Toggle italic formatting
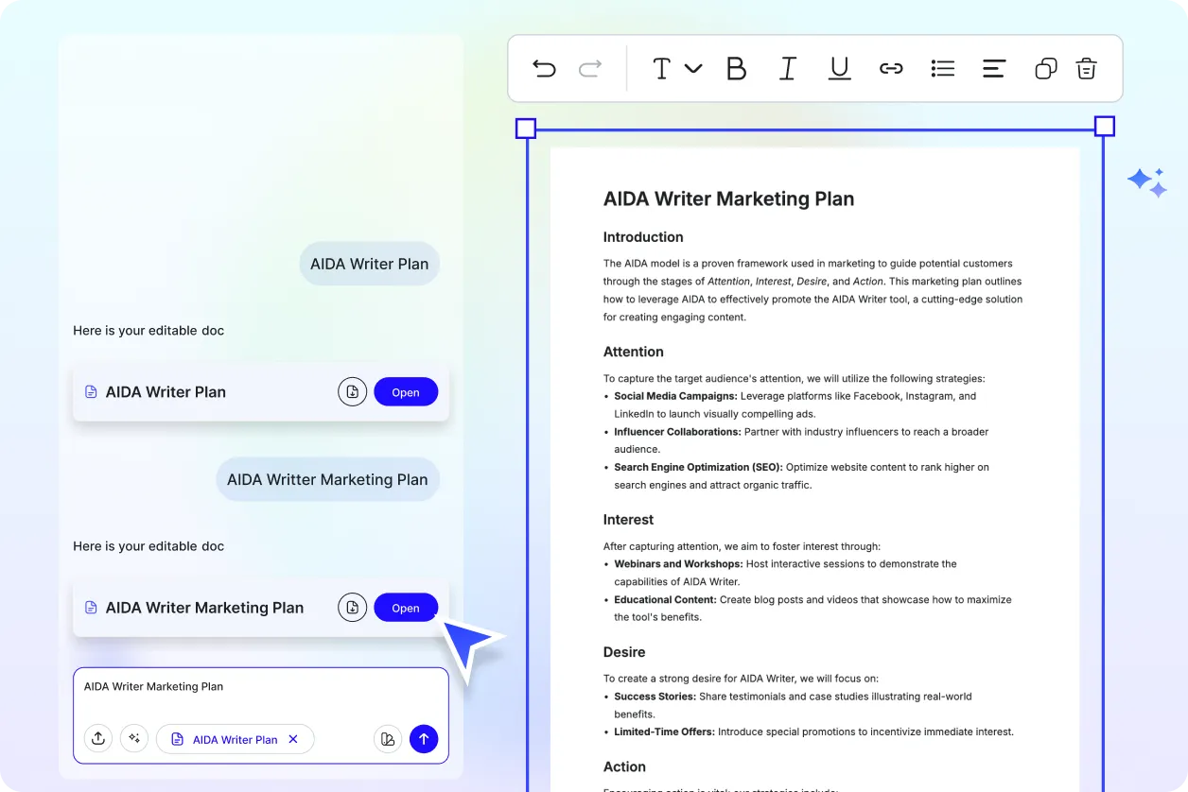1188x792 pixels. (x=787, y=68)
